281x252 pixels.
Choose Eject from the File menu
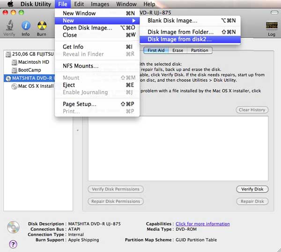tap(97, 85)
